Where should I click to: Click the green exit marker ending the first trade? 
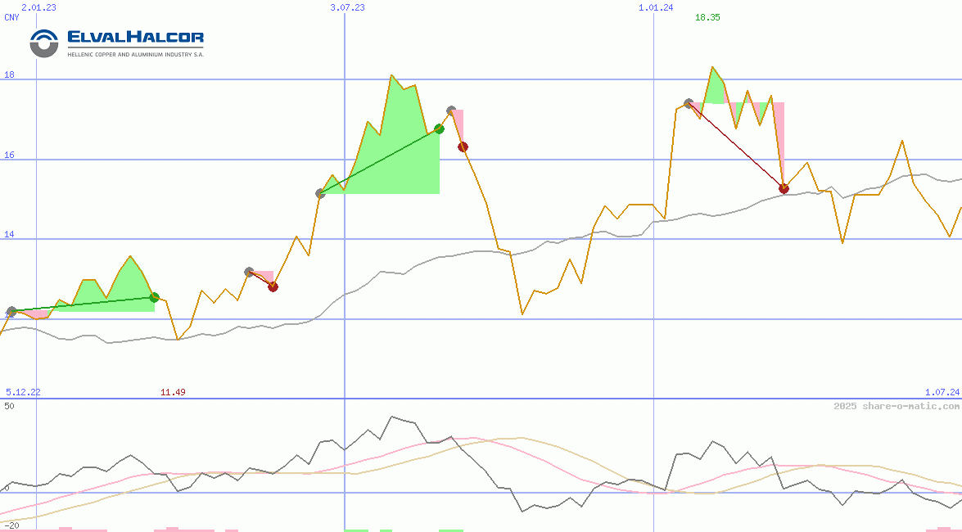[x=154, y=297]
